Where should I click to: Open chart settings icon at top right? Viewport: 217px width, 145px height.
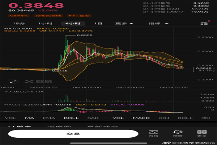(204, 24)
